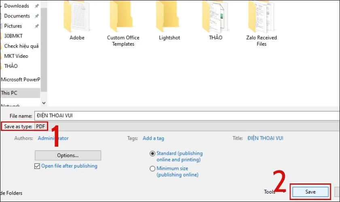Click the navigation pane scroll-down arrow
The height and width of the screenshot is (202, 340).
[44, 103]
